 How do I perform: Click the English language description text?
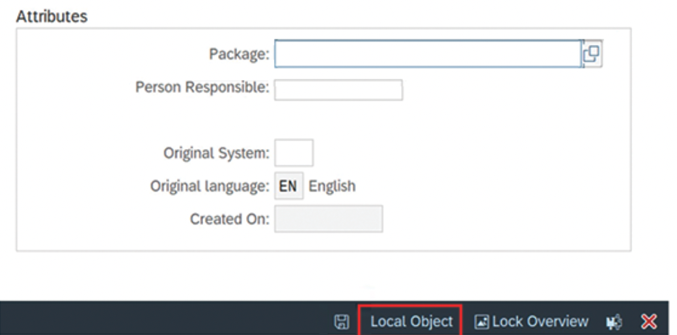pos(332,187)
